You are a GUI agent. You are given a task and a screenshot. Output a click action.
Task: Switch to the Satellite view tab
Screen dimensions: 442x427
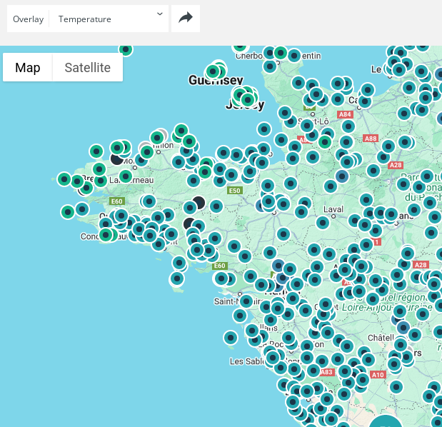[87, 67]
